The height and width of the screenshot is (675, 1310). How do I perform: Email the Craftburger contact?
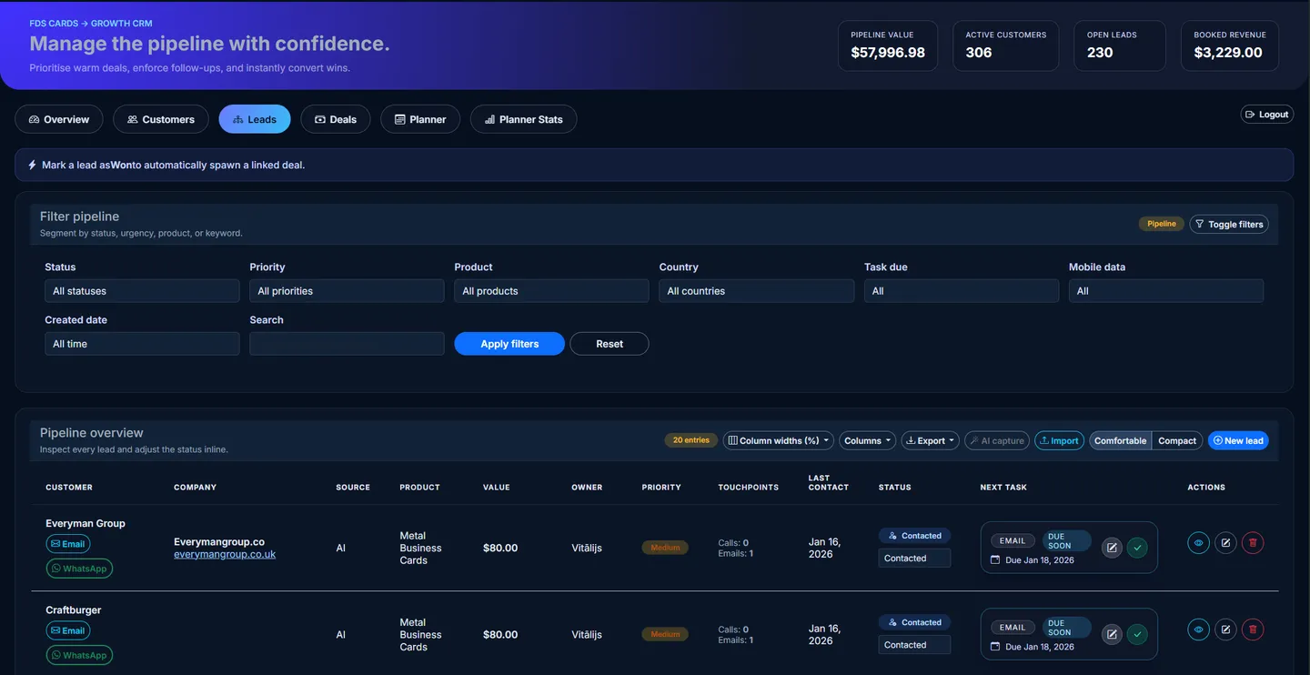[x=68, y=630]
